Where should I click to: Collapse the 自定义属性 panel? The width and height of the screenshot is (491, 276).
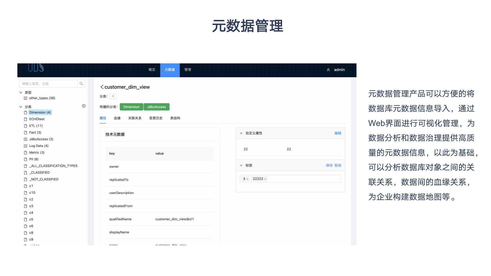241,133
